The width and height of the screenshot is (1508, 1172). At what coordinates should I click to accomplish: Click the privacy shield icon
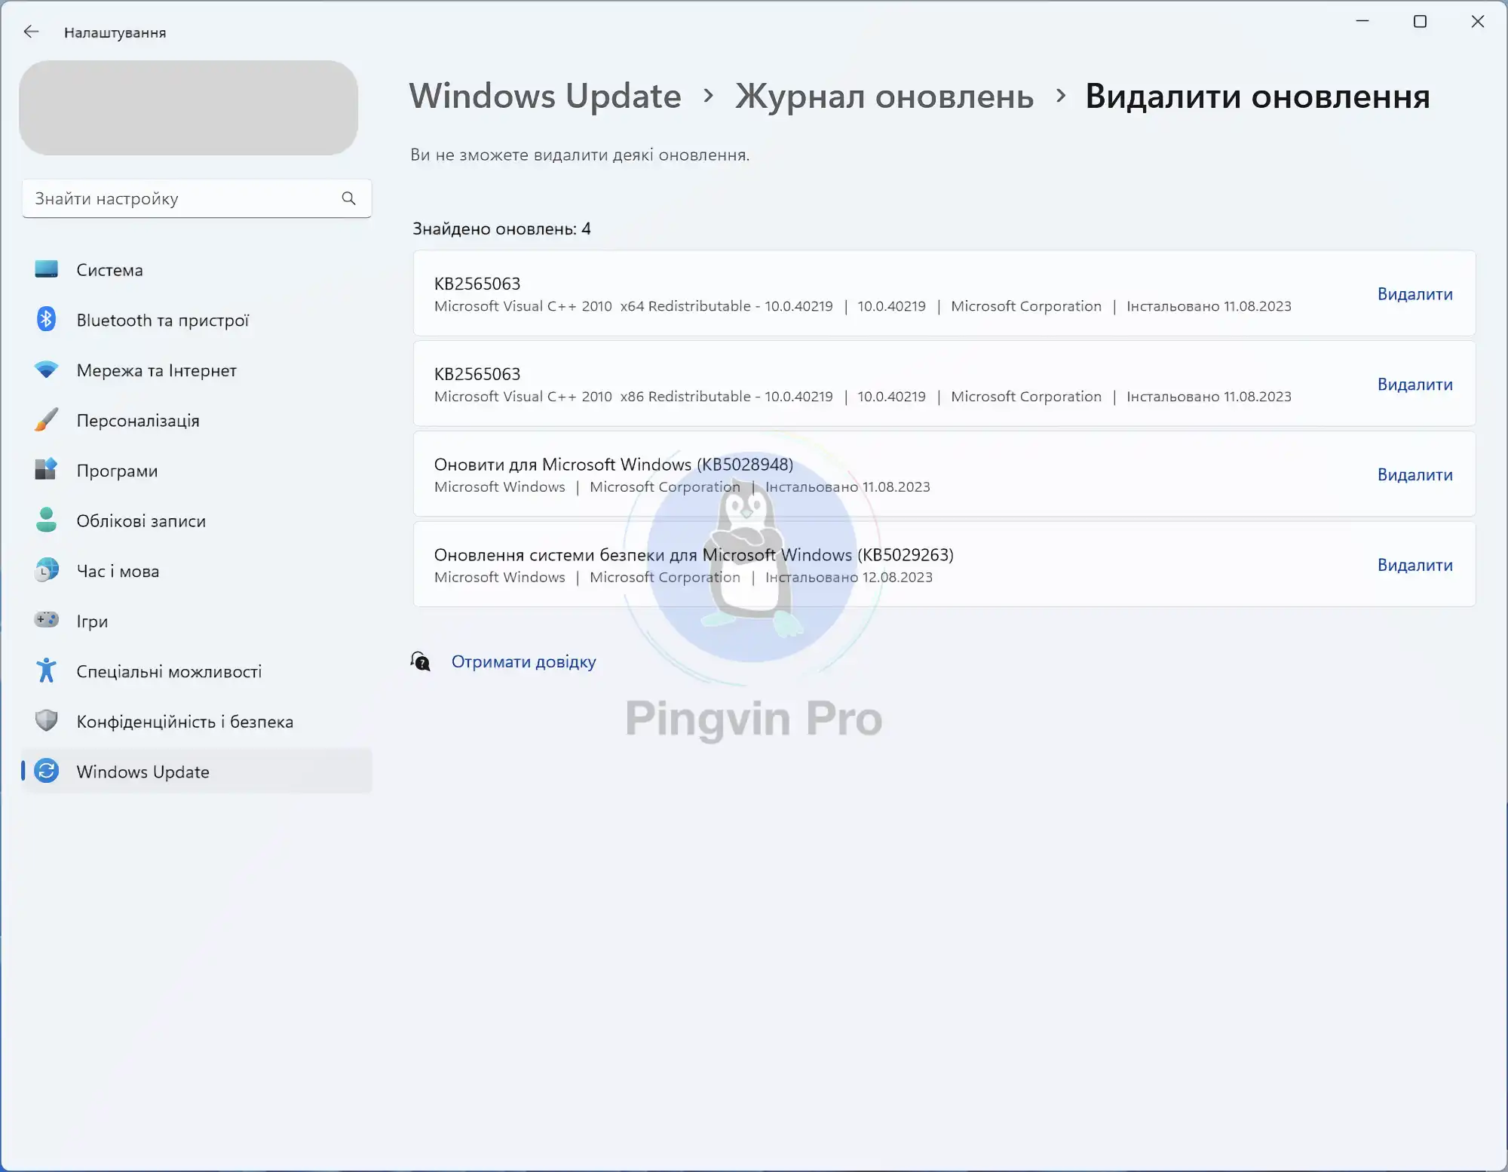tap(47, 720)
